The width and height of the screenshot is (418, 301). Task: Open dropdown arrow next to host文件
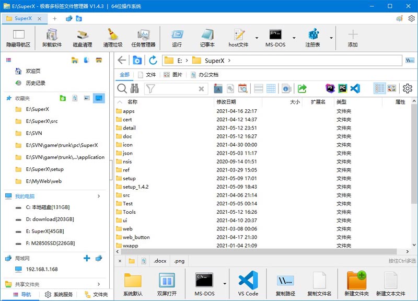point(257,38)
